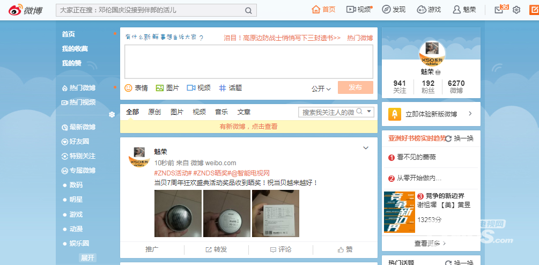Open 好友圈 in left sidebar
Screen dimensions: 539x265
tap(75, 142)
